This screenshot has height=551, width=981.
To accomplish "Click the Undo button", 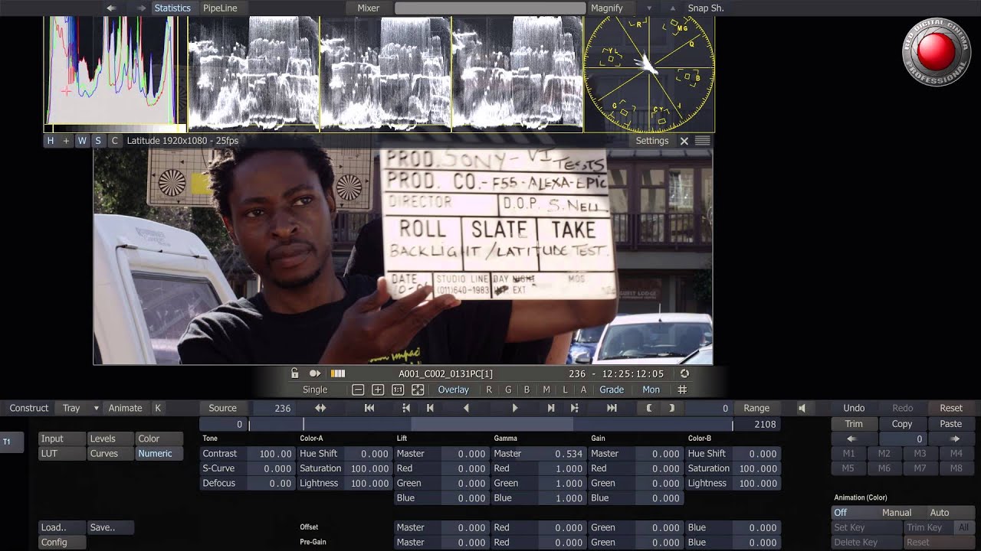I will 854,408.
